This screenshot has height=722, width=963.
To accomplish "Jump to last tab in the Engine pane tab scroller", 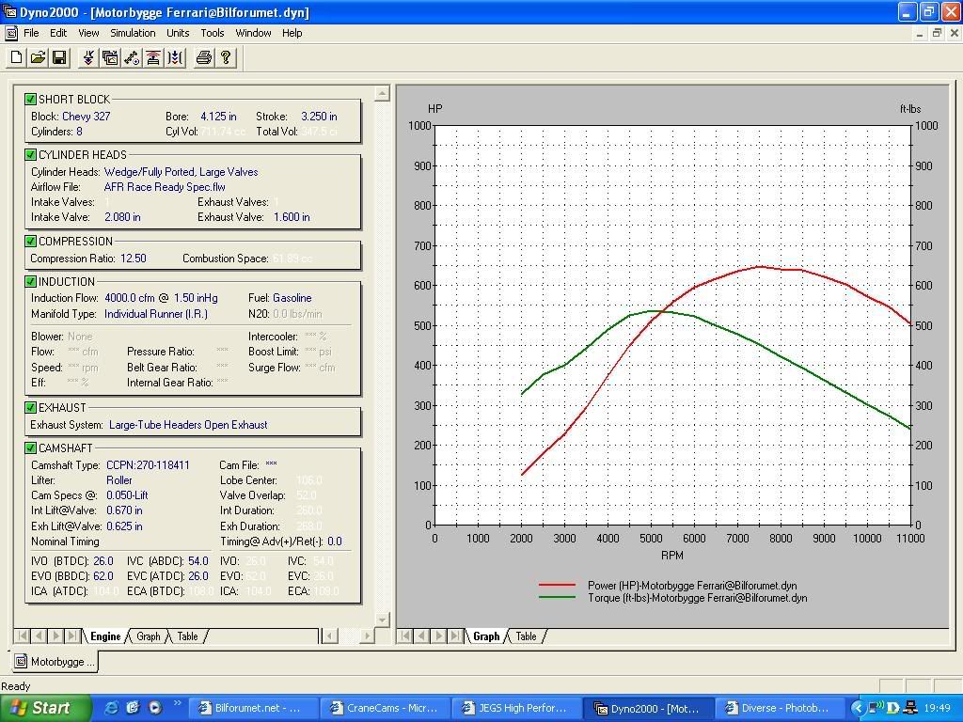I will click(71, 636).
